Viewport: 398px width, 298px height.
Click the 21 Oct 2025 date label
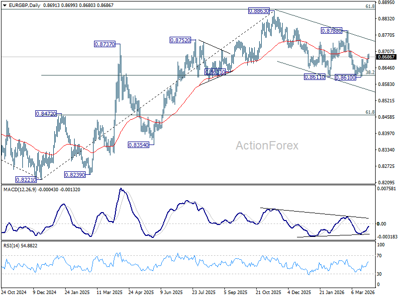click(x=269, y=292)
